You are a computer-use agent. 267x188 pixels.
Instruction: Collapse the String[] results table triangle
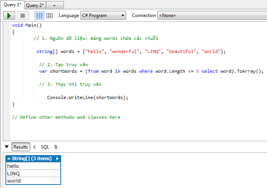coord(9,159)
